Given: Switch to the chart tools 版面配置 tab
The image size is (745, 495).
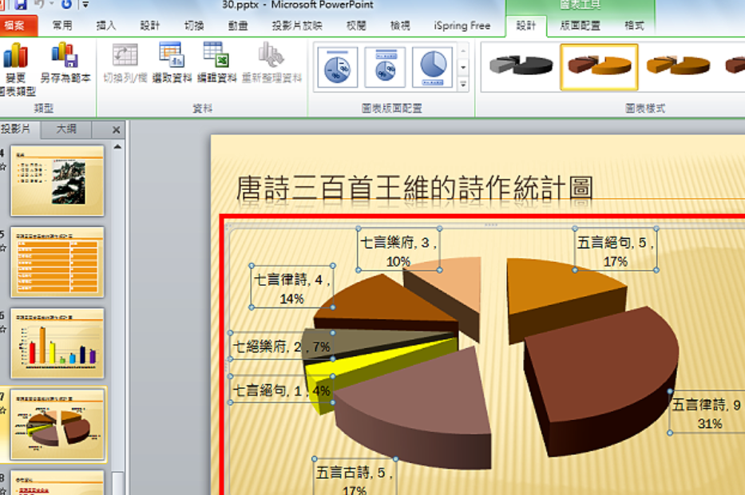Looking at the screenshot, I should (x=580, y=26).
